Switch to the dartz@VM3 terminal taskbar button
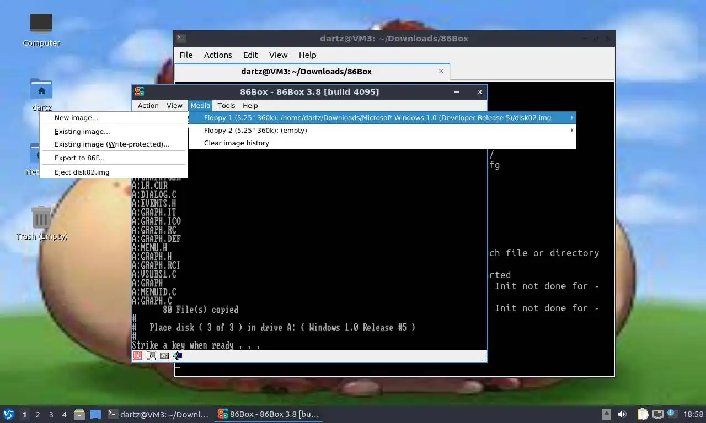Image resolution: width=706 pixels, height=423 pixels. [158, 414]
